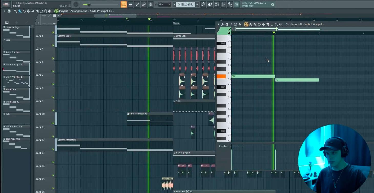Select Piano roll paint brush tool
Viewport: 374px width, 193px height.
250,24
